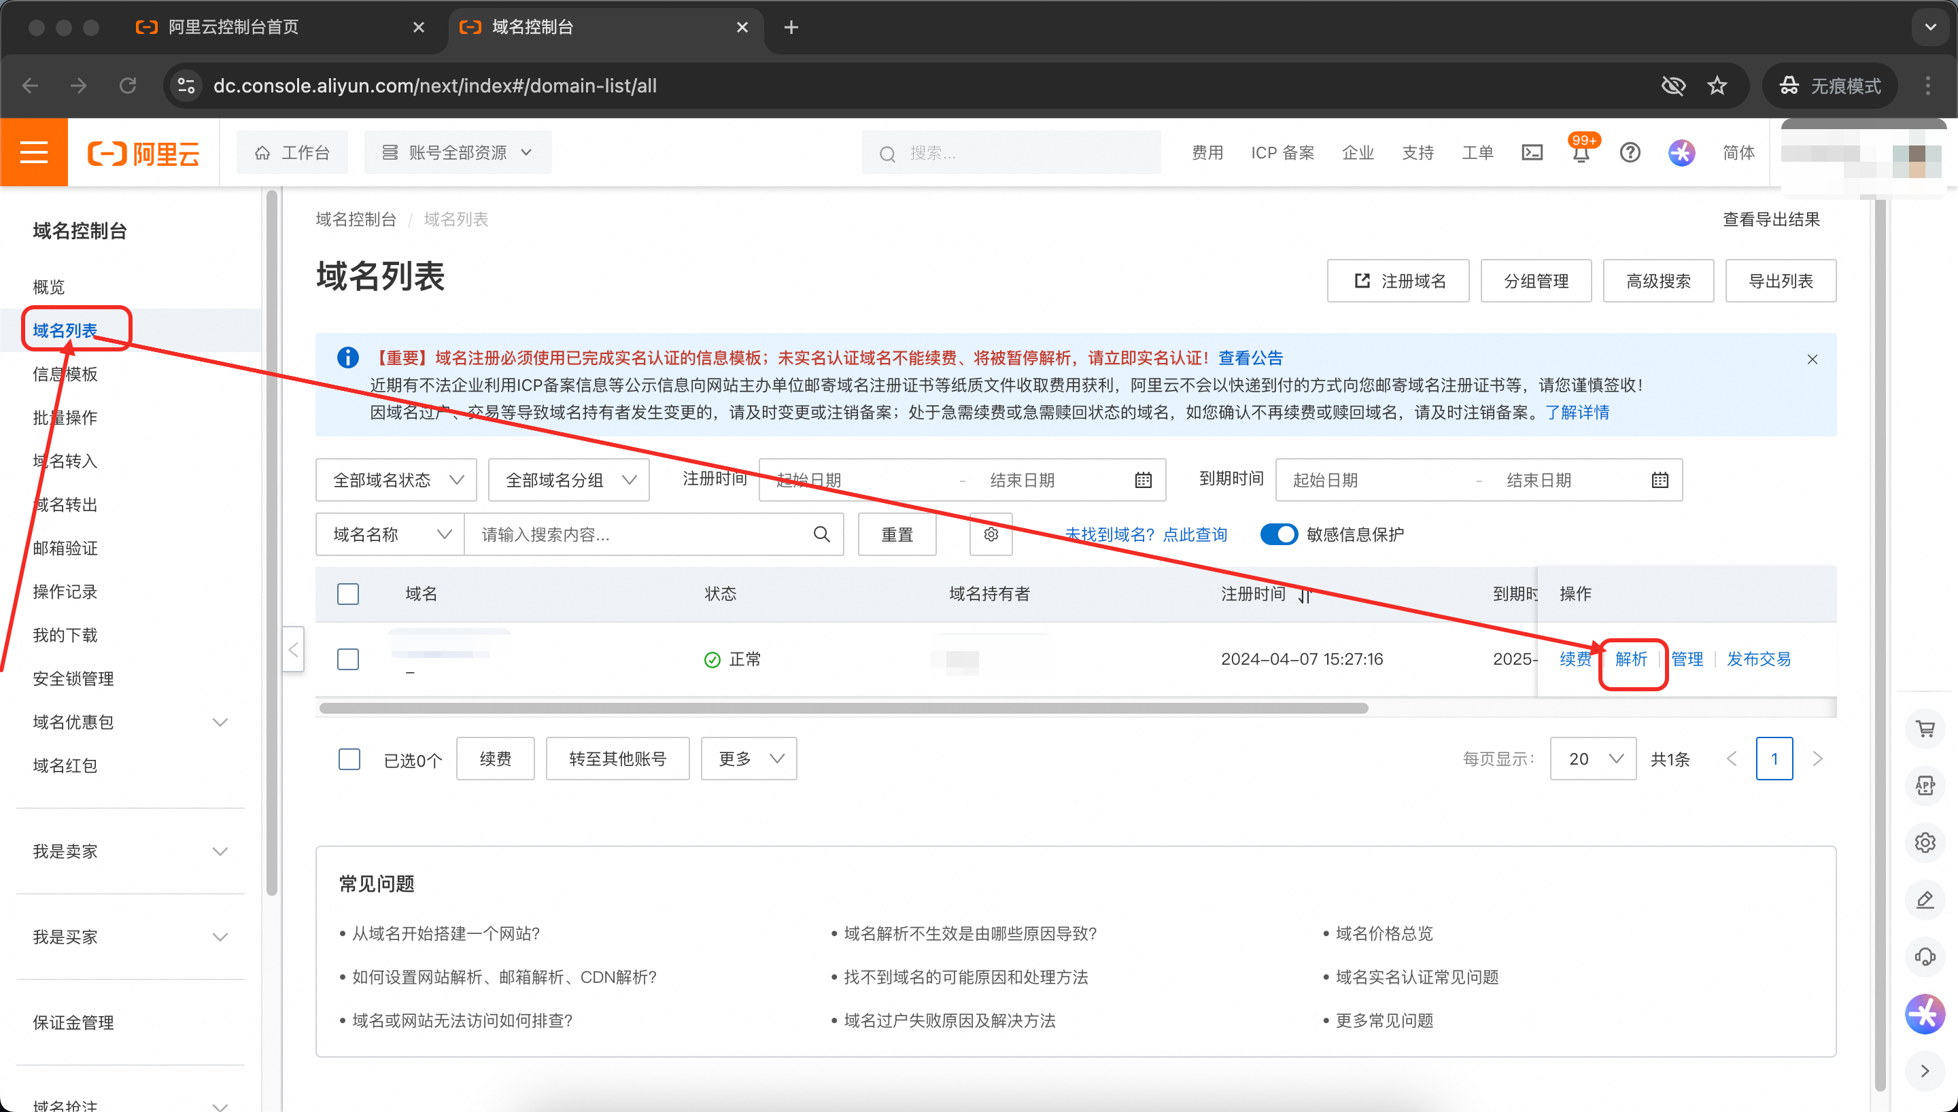Open the expiry time calendar icon

pos(1660,480)
